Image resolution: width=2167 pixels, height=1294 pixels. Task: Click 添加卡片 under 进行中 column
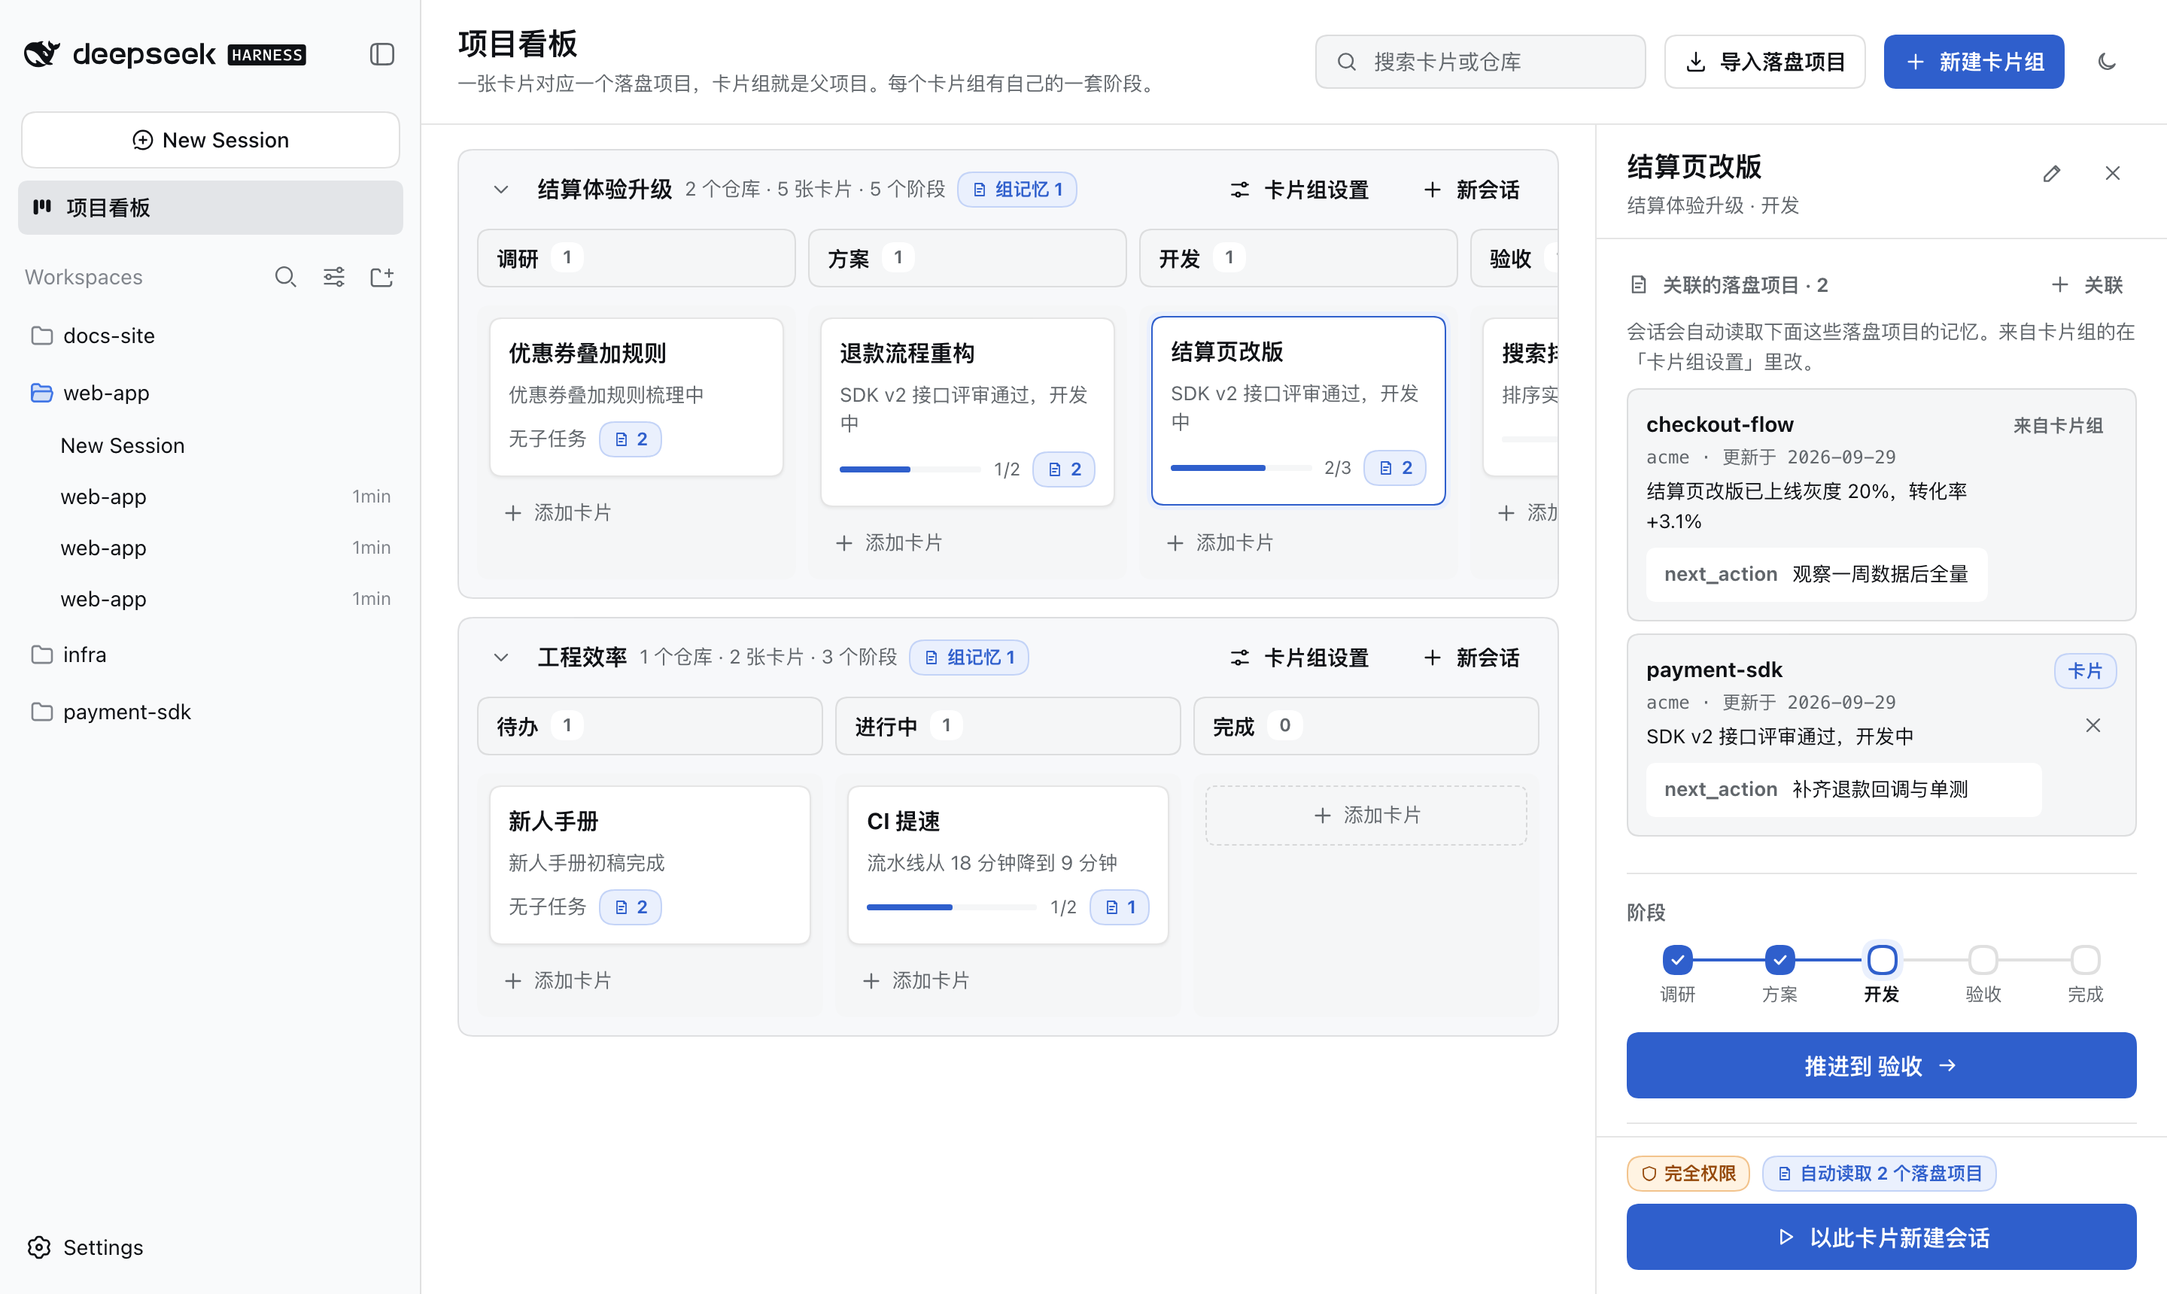tap(916, 981)
